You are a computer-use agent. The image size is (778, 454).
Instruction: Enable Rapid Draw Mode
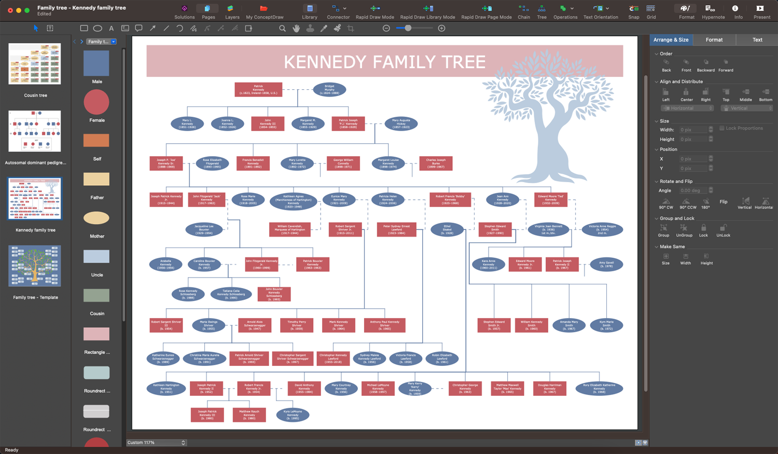[374, 8]
